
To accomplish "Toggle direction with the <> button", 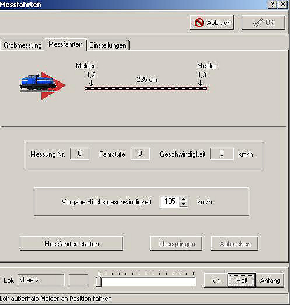I will 216,281.
